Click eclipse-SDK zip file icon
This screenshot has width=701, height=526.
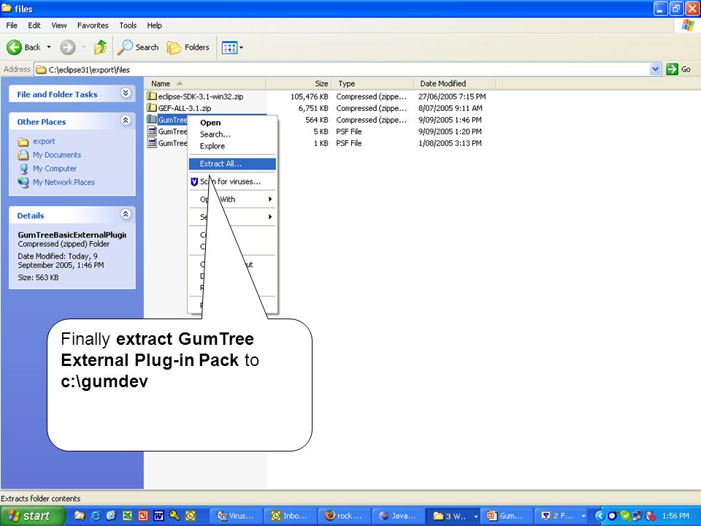pyautogui.click(x=152, y=96)
